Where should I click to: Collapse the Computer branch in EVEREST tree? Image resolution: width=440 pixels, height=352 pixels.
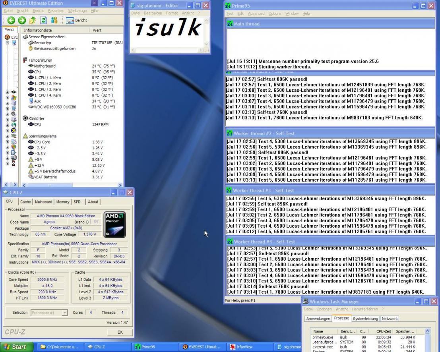(7, 43)
